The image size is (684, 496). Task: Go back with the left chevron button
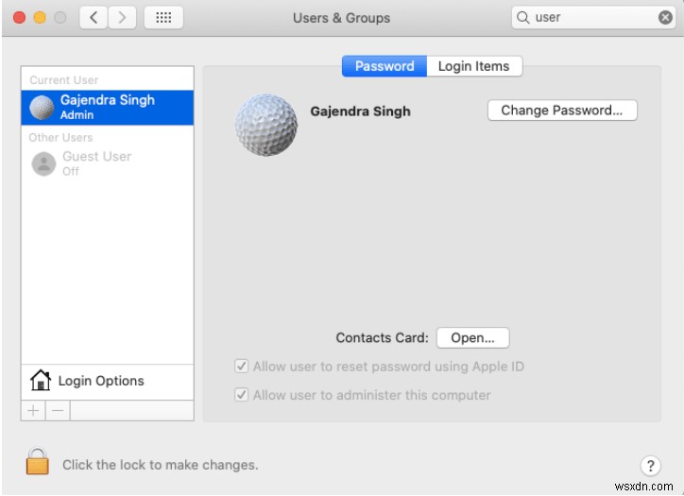(94, 17)
